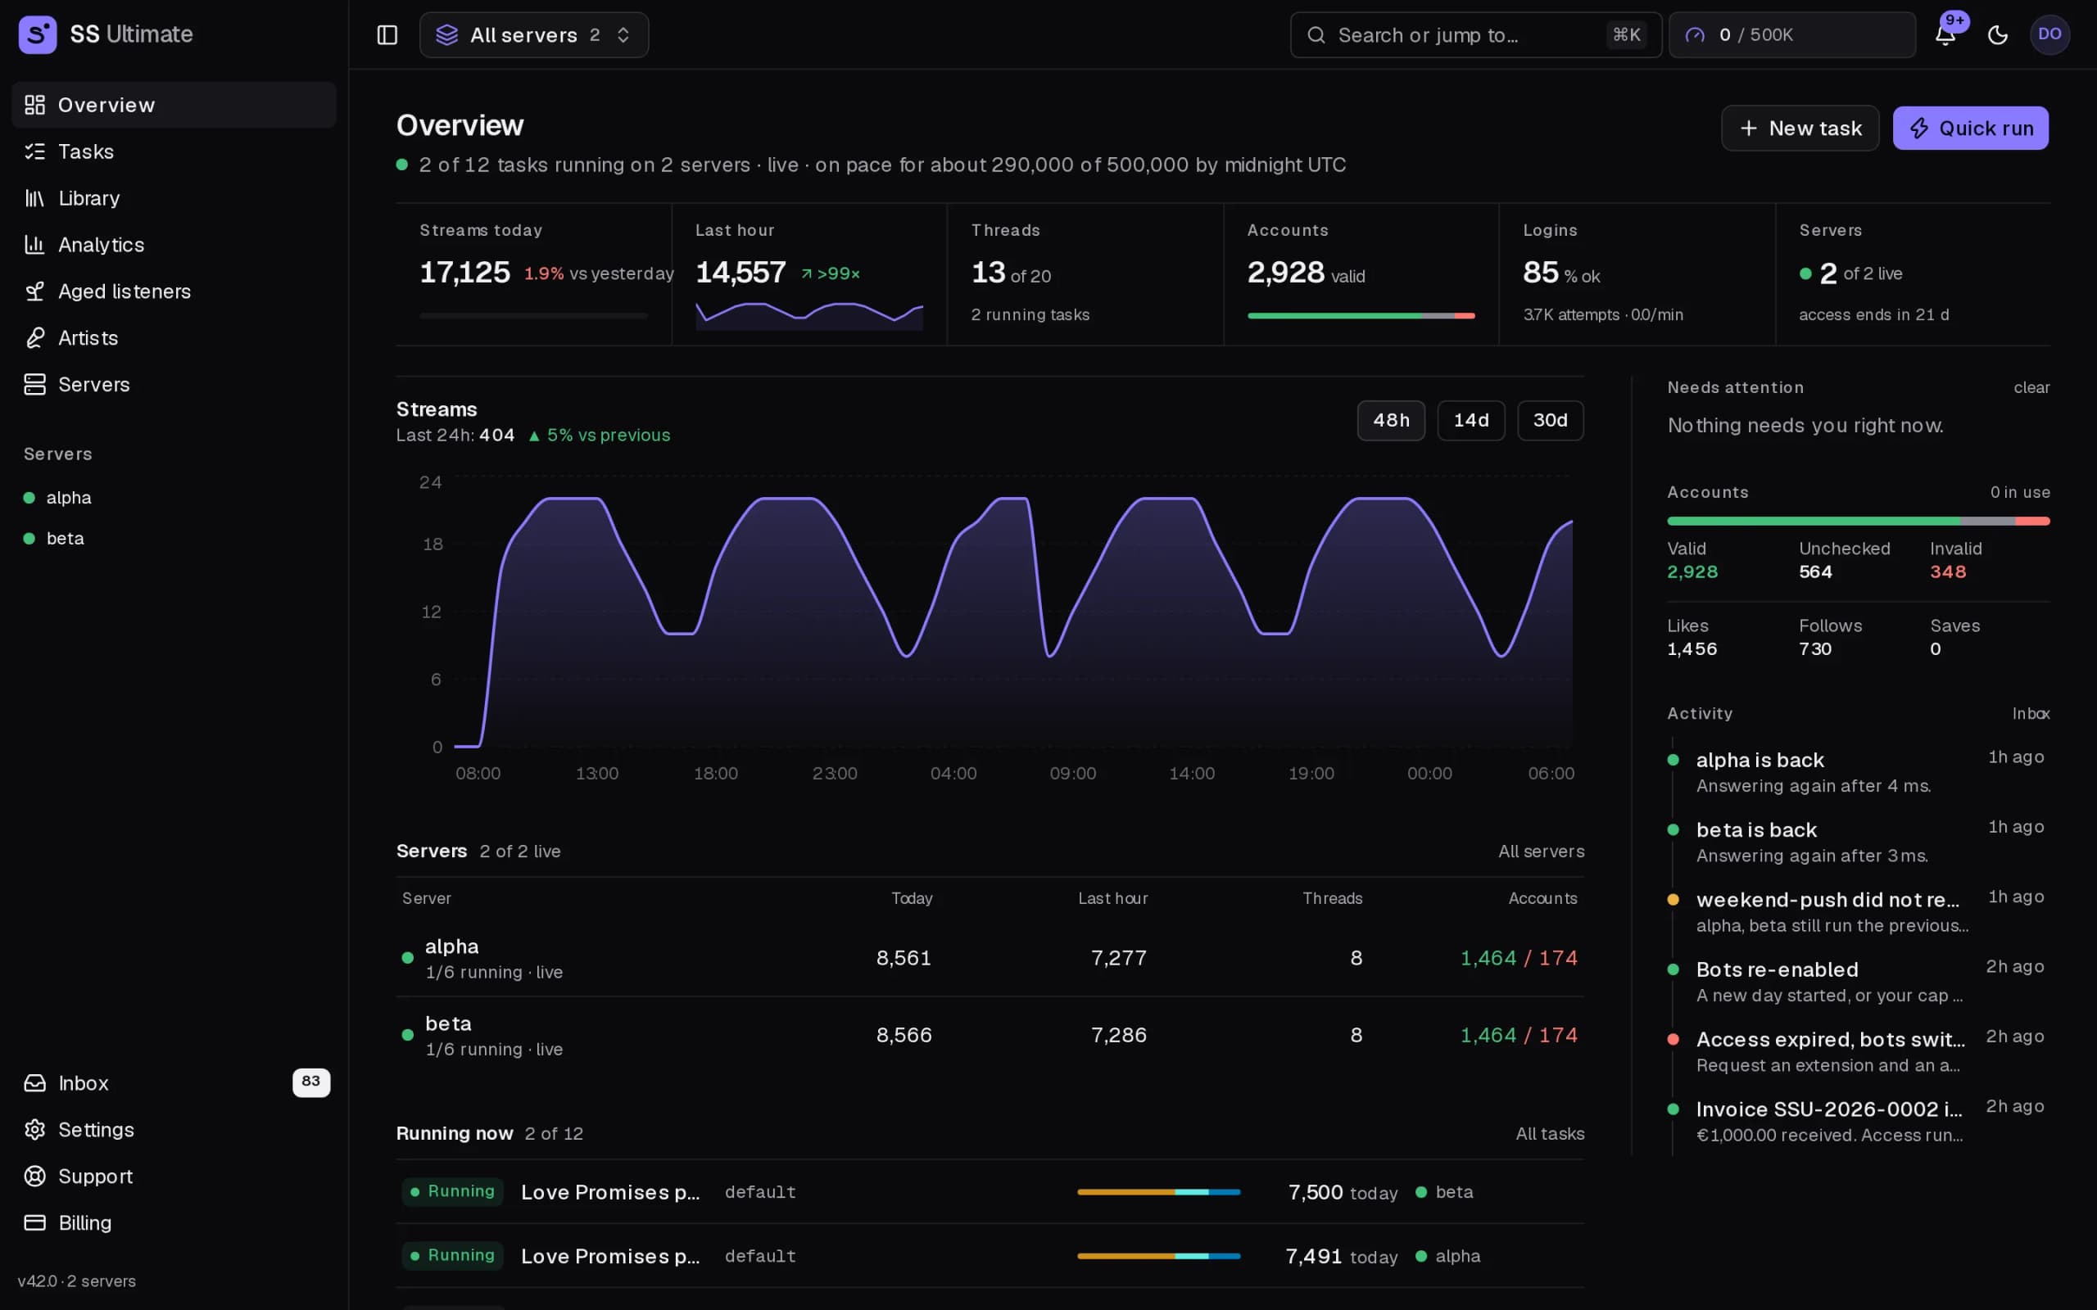Click the SS Ultimate logo icon
Viewport: 2097px width, 1310px height.
tap(37, 34)
